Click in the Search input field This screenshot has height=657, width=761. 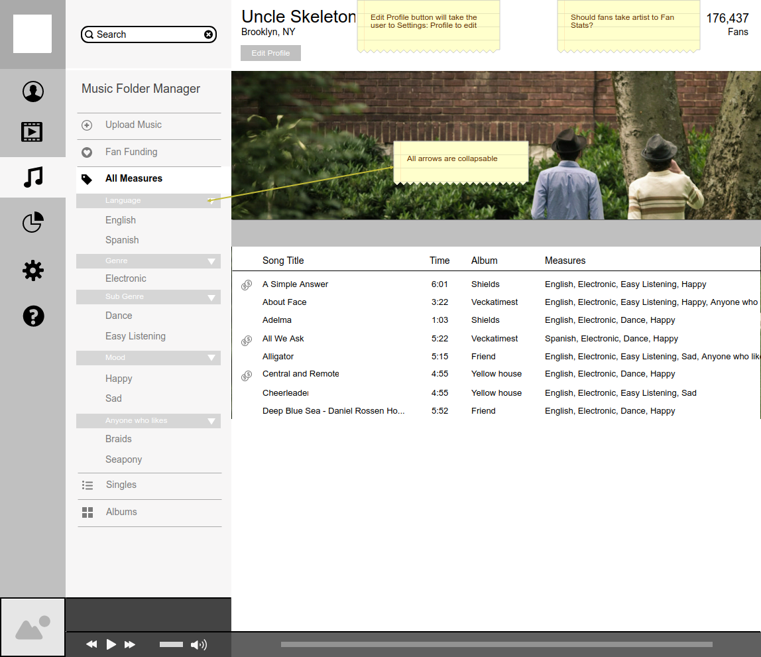click(148, 34)
